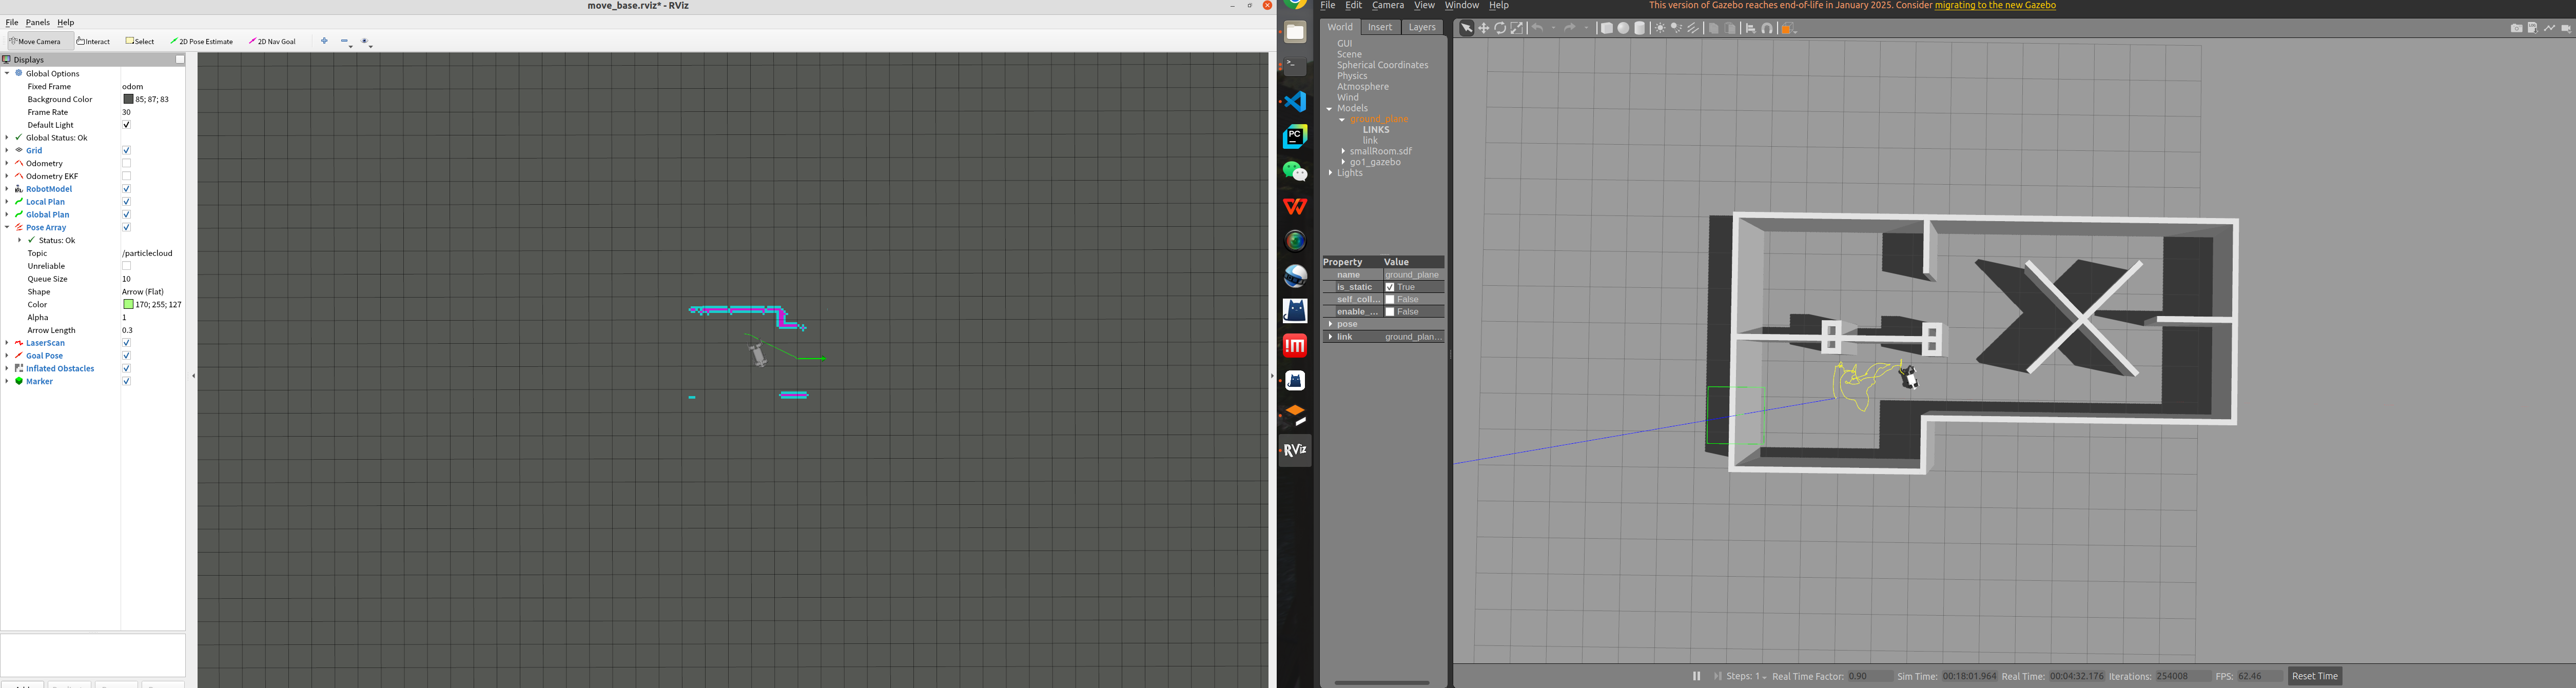Switch to the Insert tab
This screenshot has height=688, width=2576.
point(1379,27)
